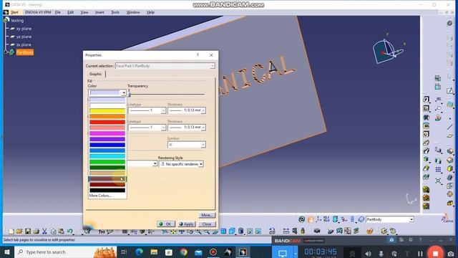Click the Close button in Properties dialog
The image size is (458, 258).
click(207, 224)
